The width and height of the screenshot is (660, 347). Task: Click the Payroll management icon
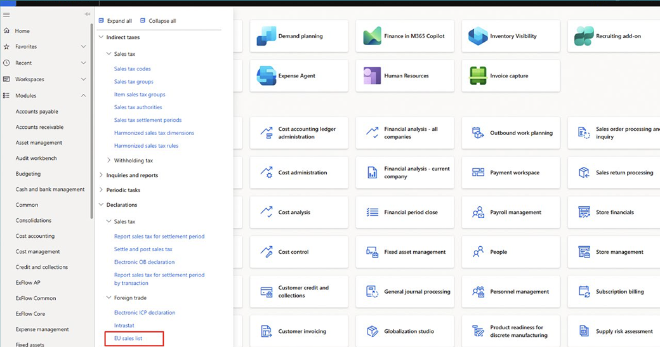click(478, 213)
